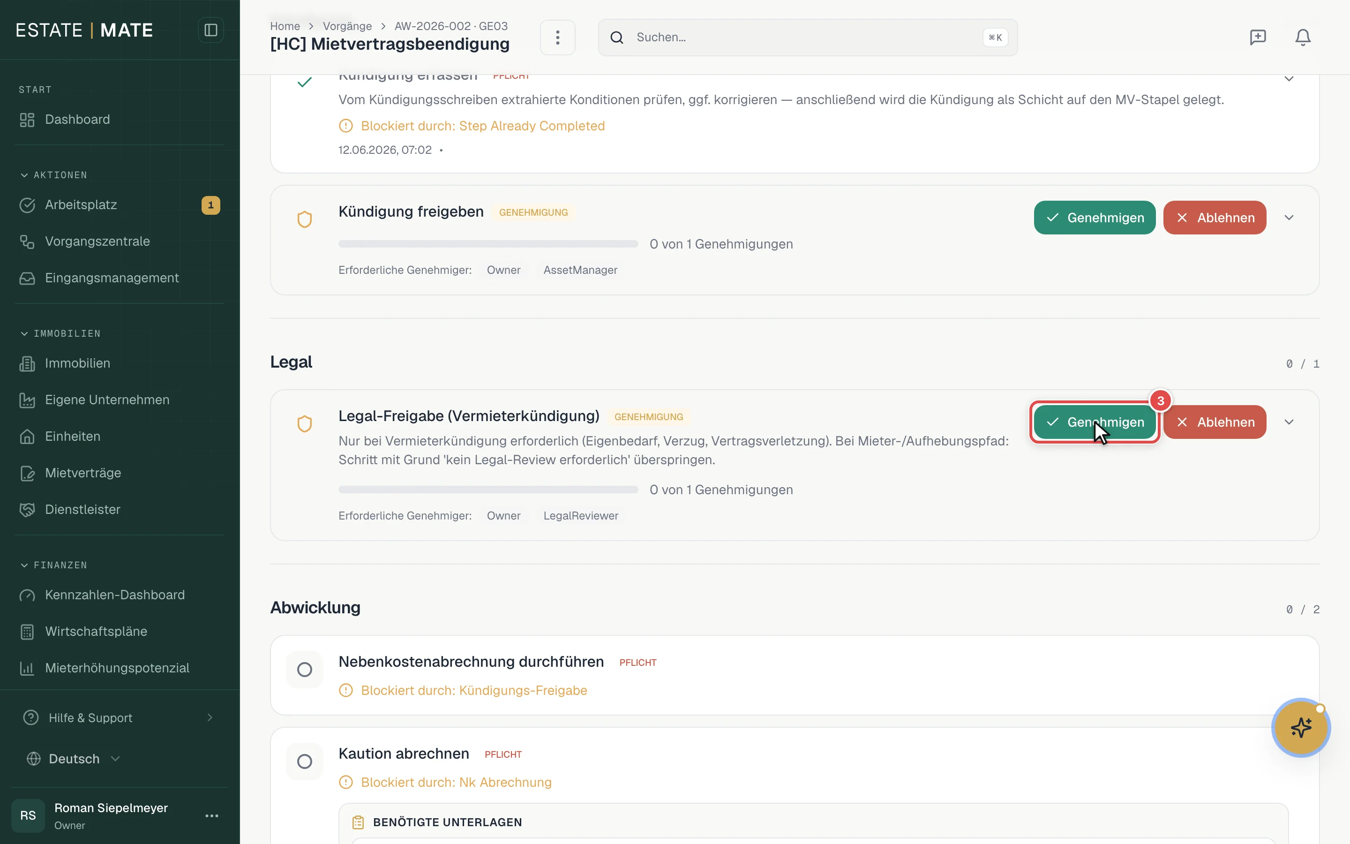Open the AI assistant sparkle button
The height and width of the screenshot is (844, 1350).
click(x=1300, y=727)
